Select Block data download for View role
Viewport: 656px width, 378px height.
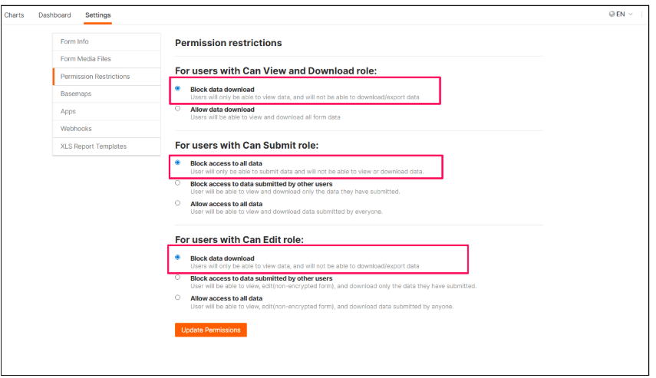178,88
